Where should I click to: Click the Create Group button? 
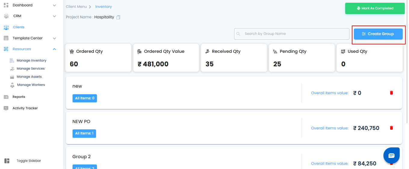click(378, 34)
